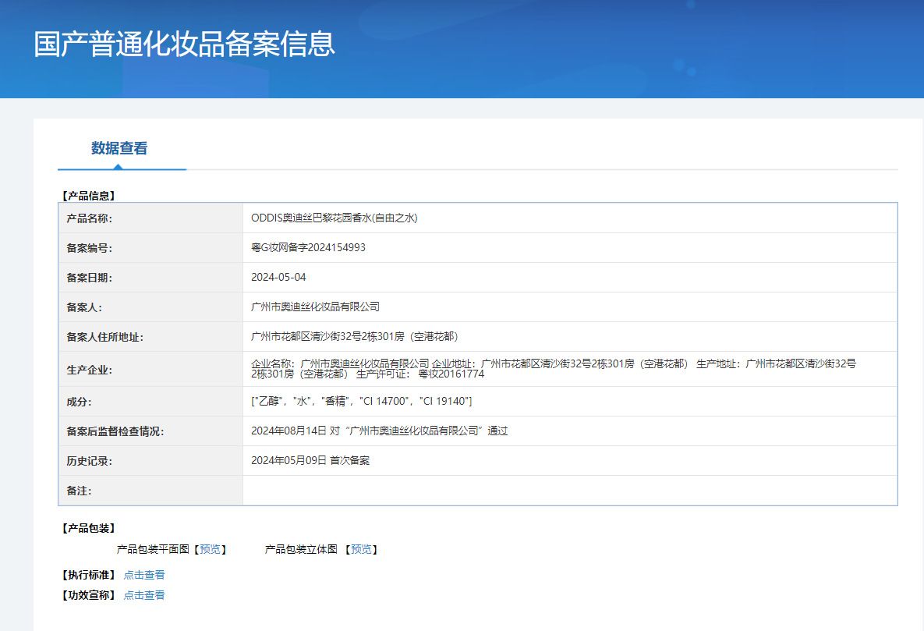
Task: Click the 【产品信息】 section heading
Action: 88,196
